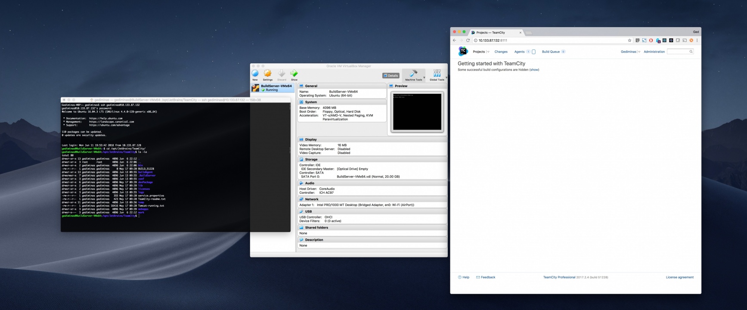Click the TeamCity logo icon
747x310 pixels.
coord(463,51)
